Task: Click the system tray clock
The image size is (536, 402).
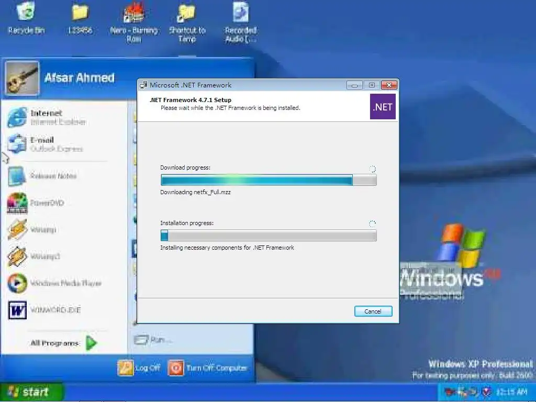Action: (511, 392)
